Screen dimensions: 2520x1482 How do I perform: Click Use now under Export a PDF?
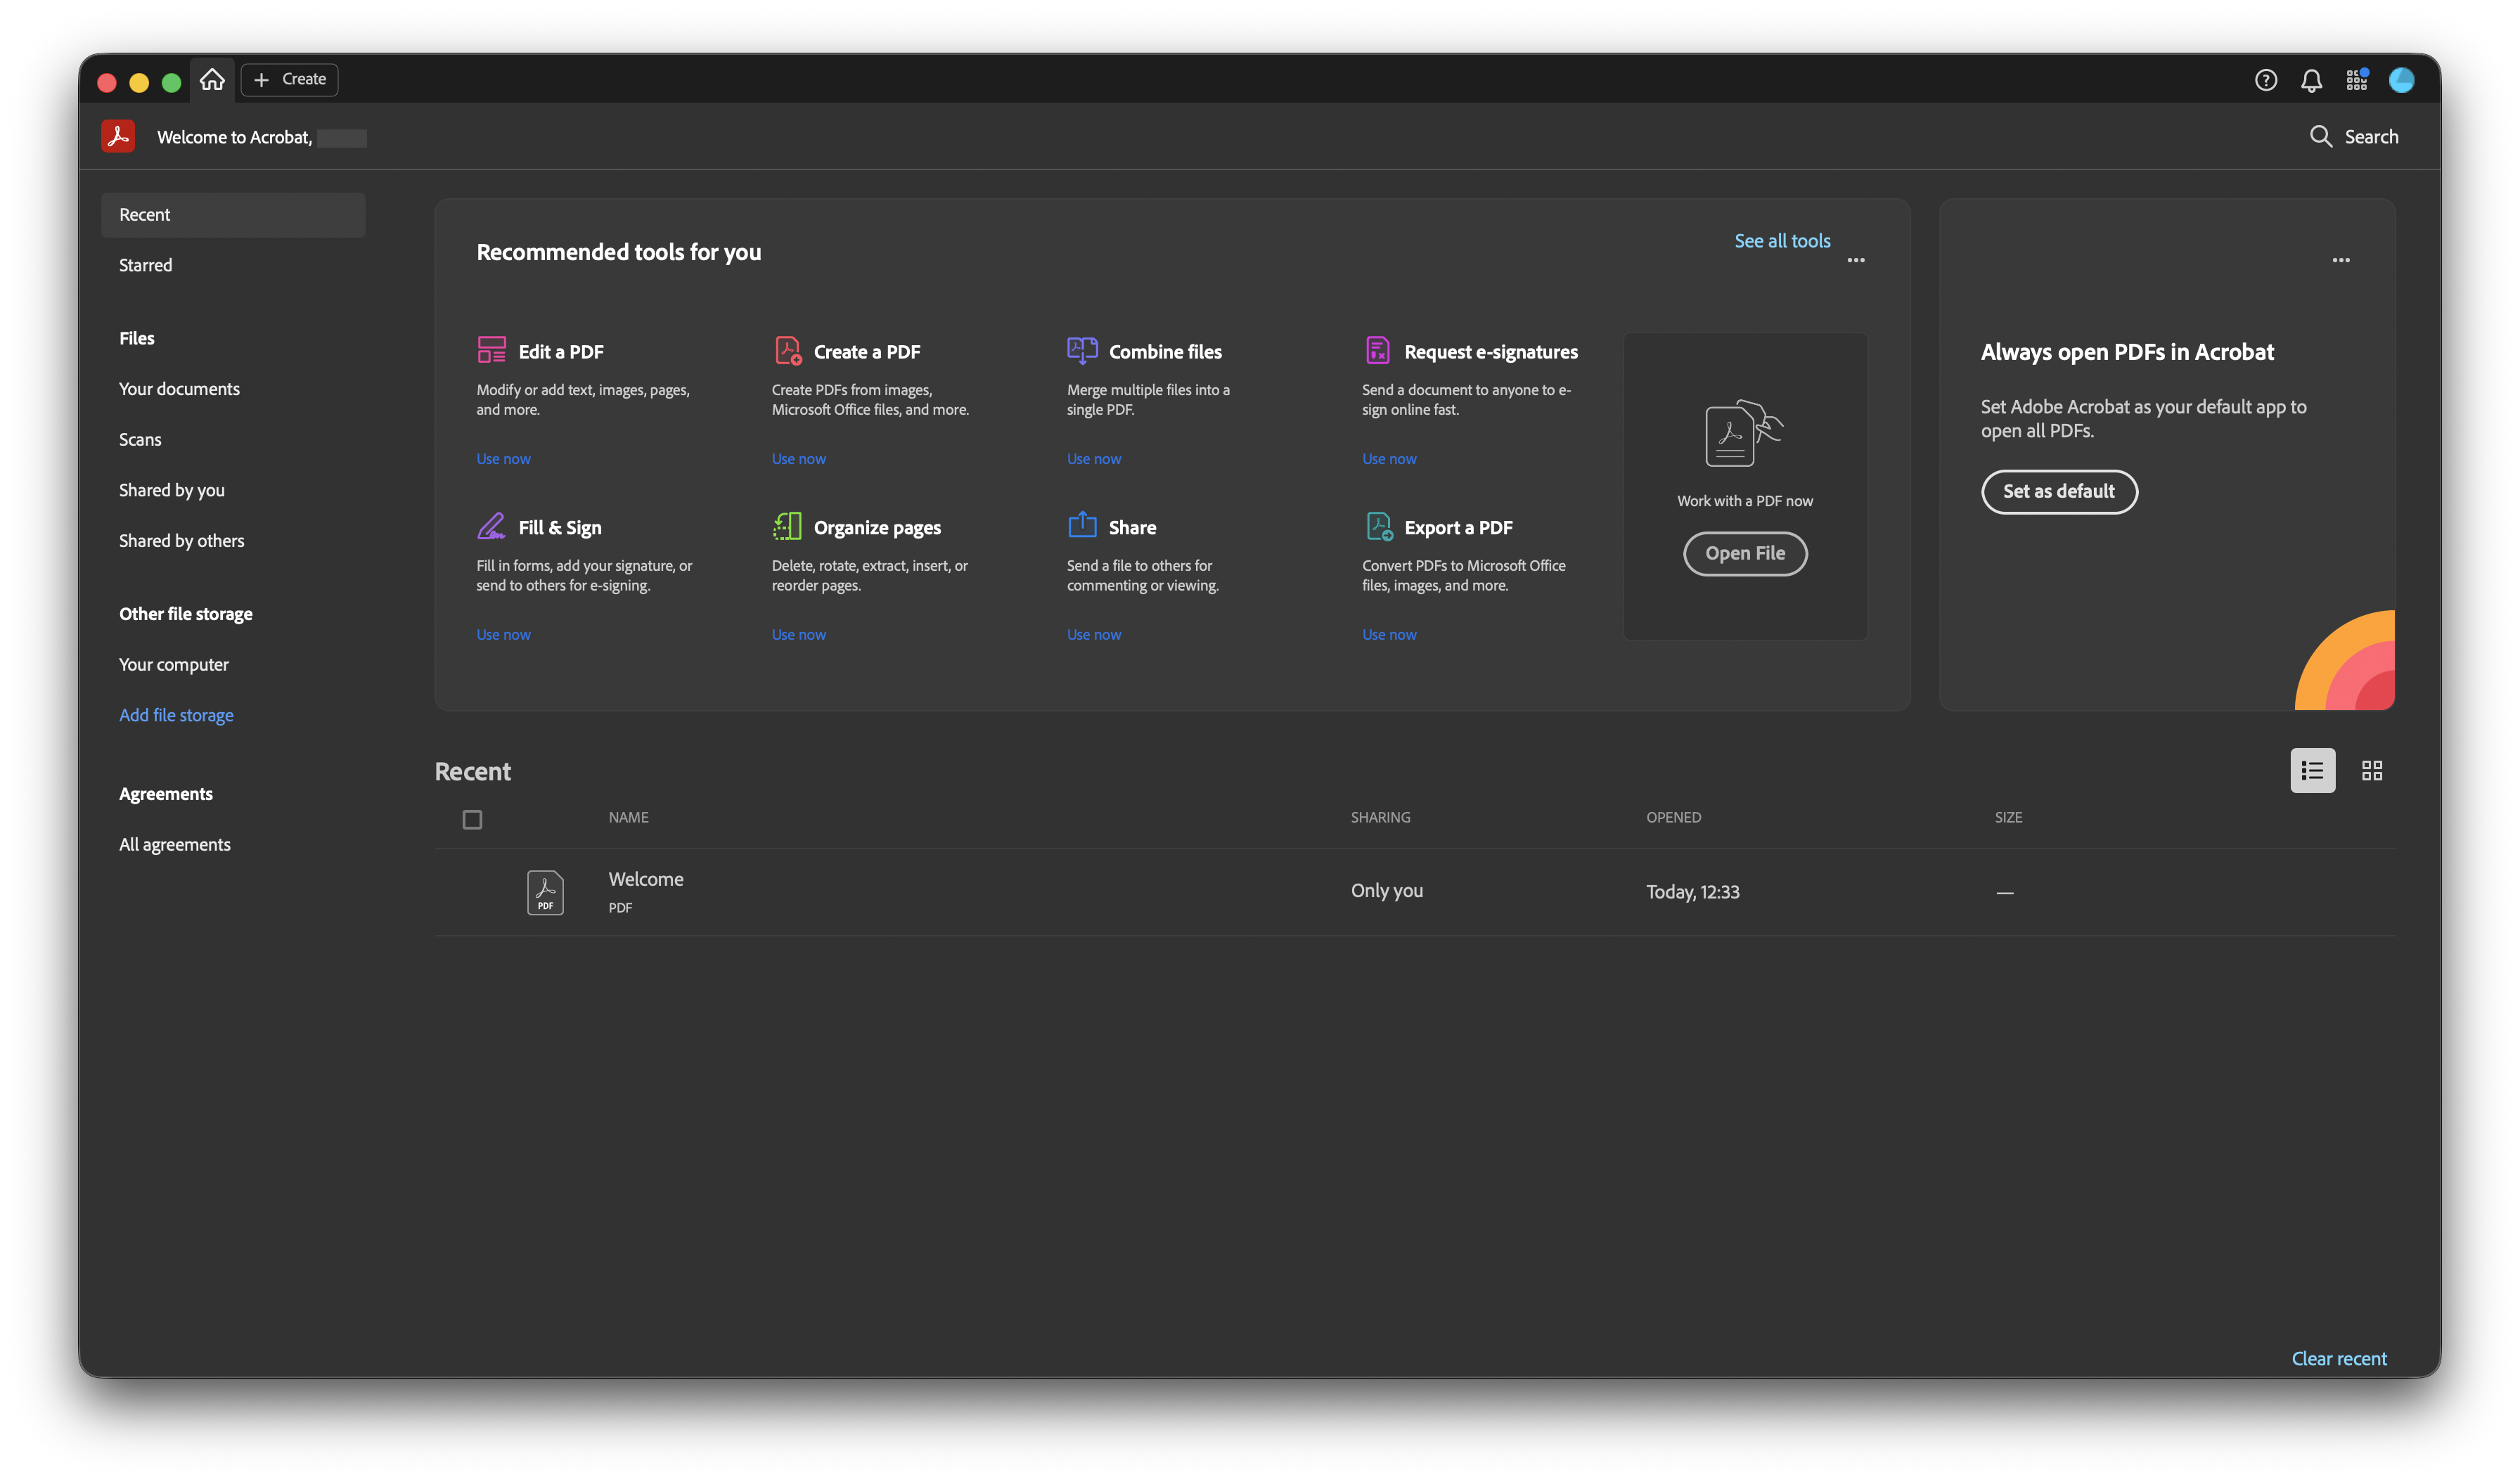coord(1389,635)
